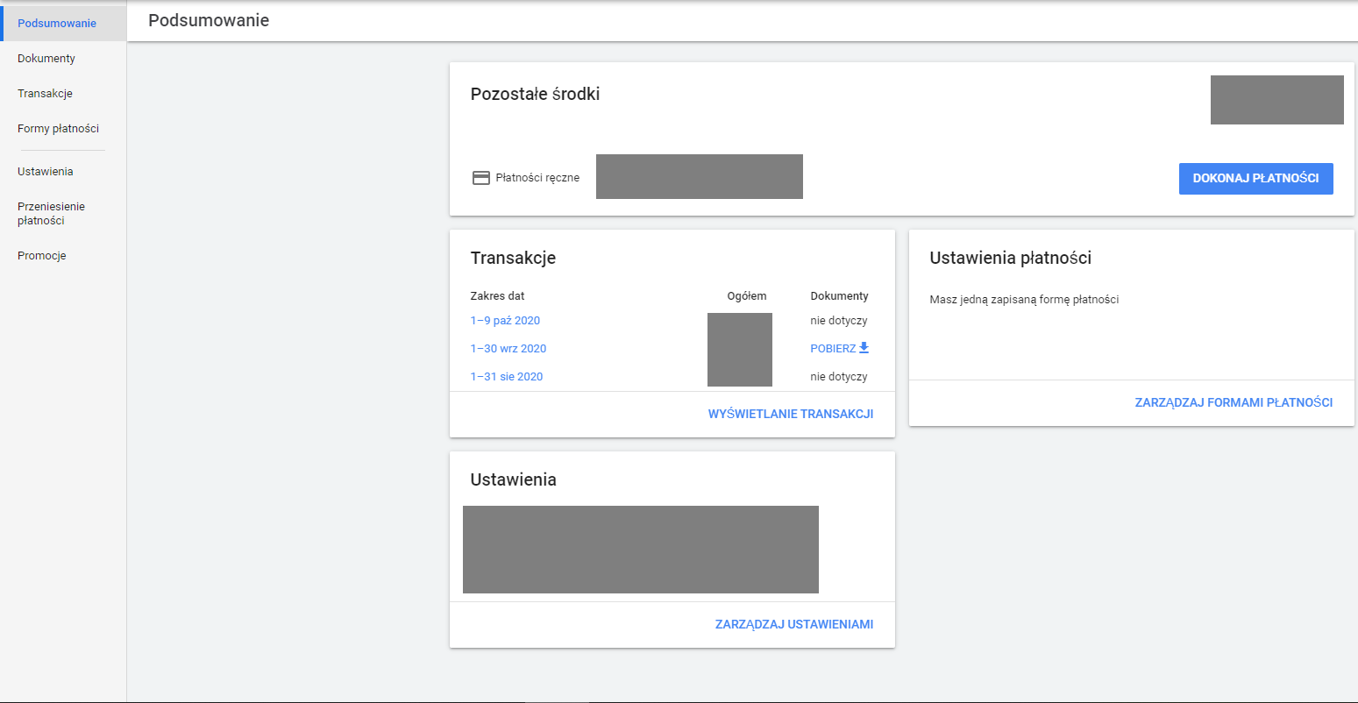
Task: Click 'nie dotyczy' in the paź 2020 row
Action: (839, 321)
